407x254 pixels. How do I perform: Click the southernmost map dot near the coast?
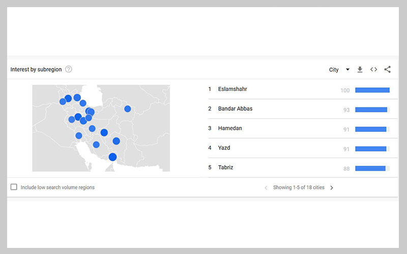tap(112, 157)
